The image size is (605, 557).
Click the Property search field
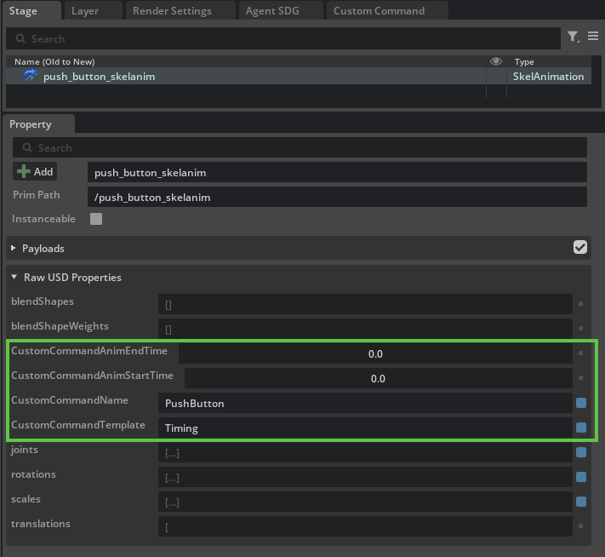[300, 147]
